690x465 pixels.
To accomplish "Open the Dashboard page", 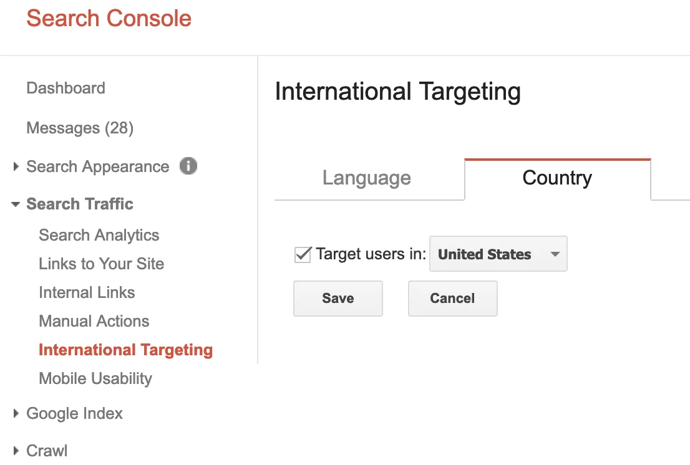I will [x=66, y=89].
